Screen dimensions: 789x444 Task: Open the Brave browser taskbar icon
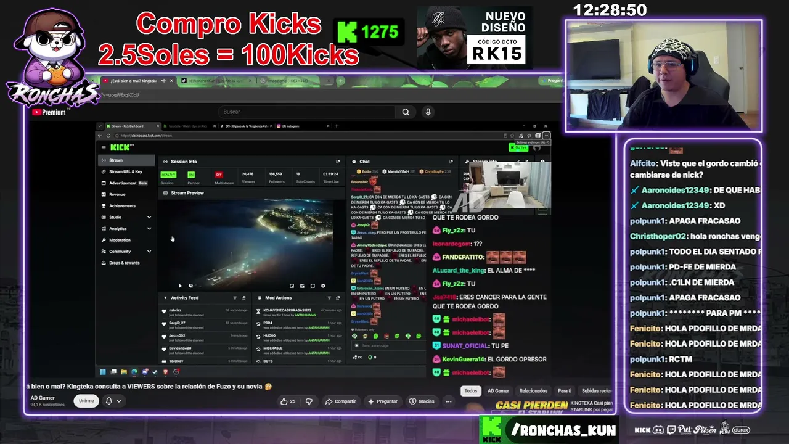[x=165, y=372]
